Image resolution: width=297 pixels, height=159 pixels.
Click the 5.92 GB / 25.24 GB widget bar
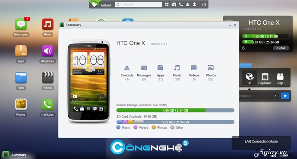coord(265,42)
